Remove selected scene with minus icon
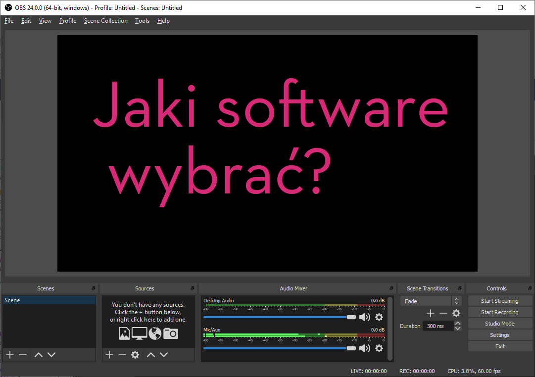Screen dimensions: 535x377 click(23, 355)
